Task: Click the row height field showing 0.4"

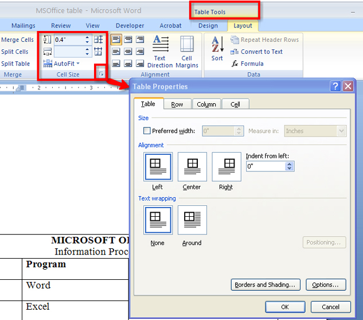Action: tap(70, 40)
